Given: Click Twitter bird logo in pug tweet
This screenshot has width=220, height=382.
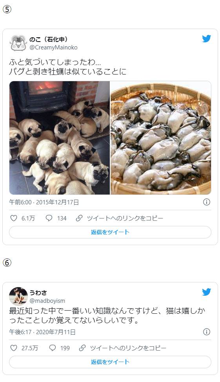Looking at the screenshot, I should pos(206,39).
